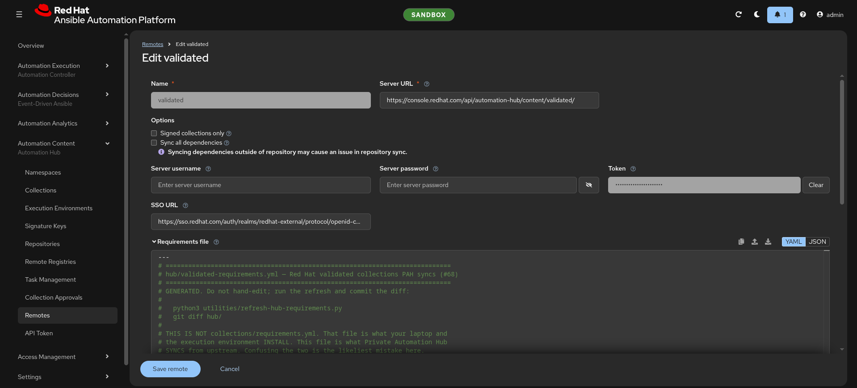Toggle the hamburger navigation menu
Screen dimensions: 857x388
[19, 15]
